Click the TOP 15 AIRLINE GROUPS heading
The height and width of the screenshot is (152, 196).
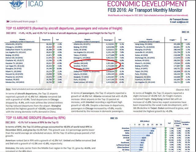coord(36,118)
